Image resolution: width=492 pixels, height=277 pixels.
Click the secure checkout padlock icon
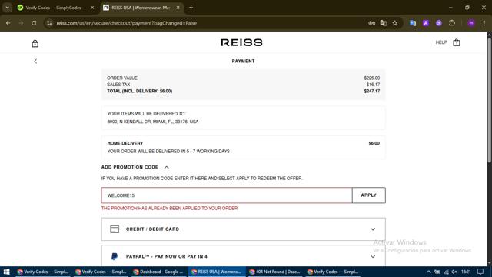pyautogui.click(x=35, y=43)
